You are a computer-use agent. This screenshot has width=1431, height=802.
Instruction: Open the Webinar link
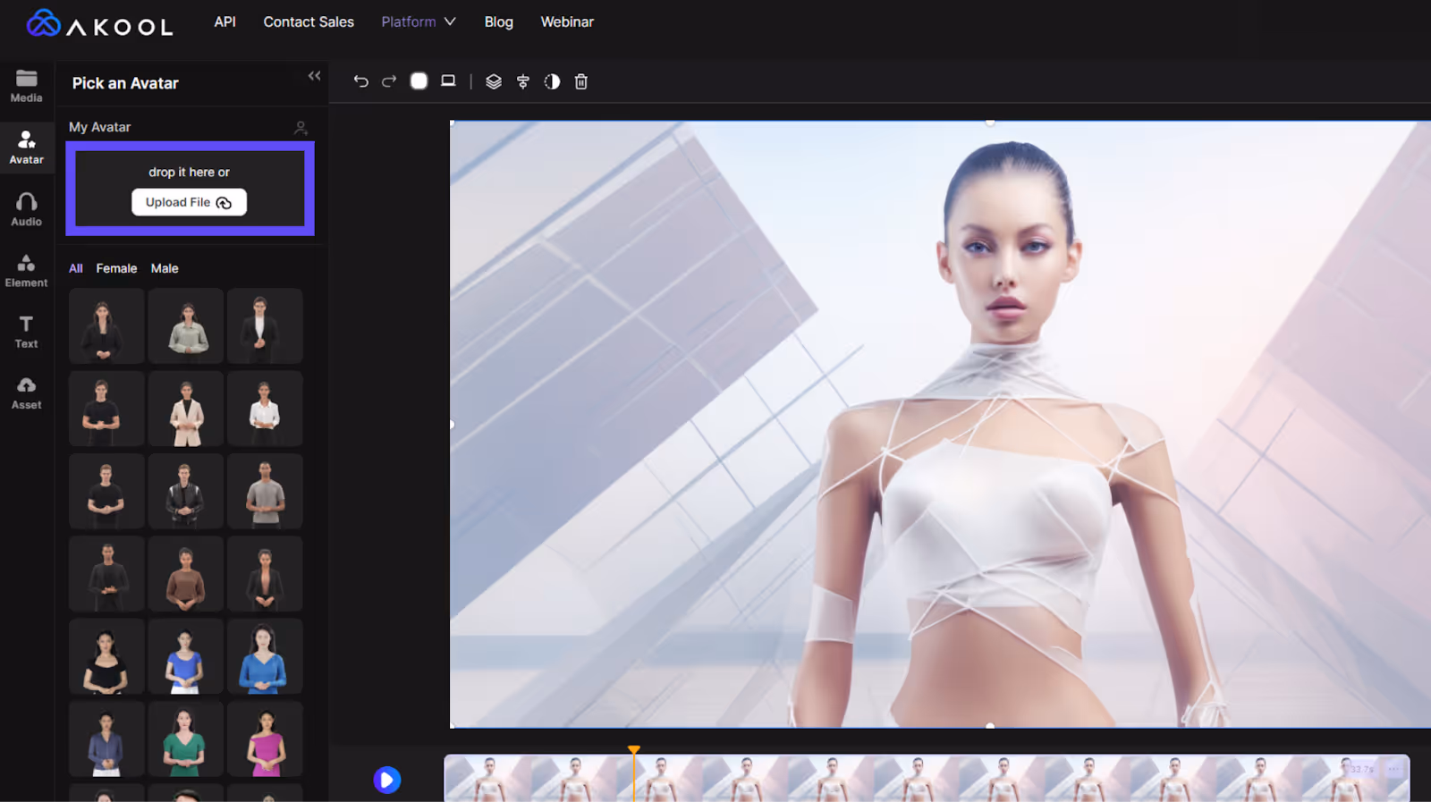click(x=567, y=21)
